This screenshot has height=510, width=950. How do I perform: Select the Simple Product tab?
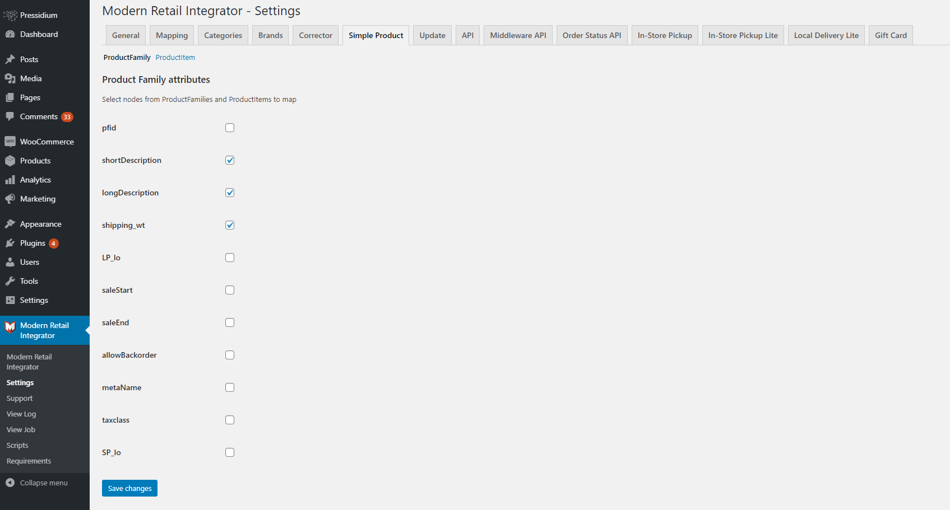pyautogui.click(x=376, y=35)
